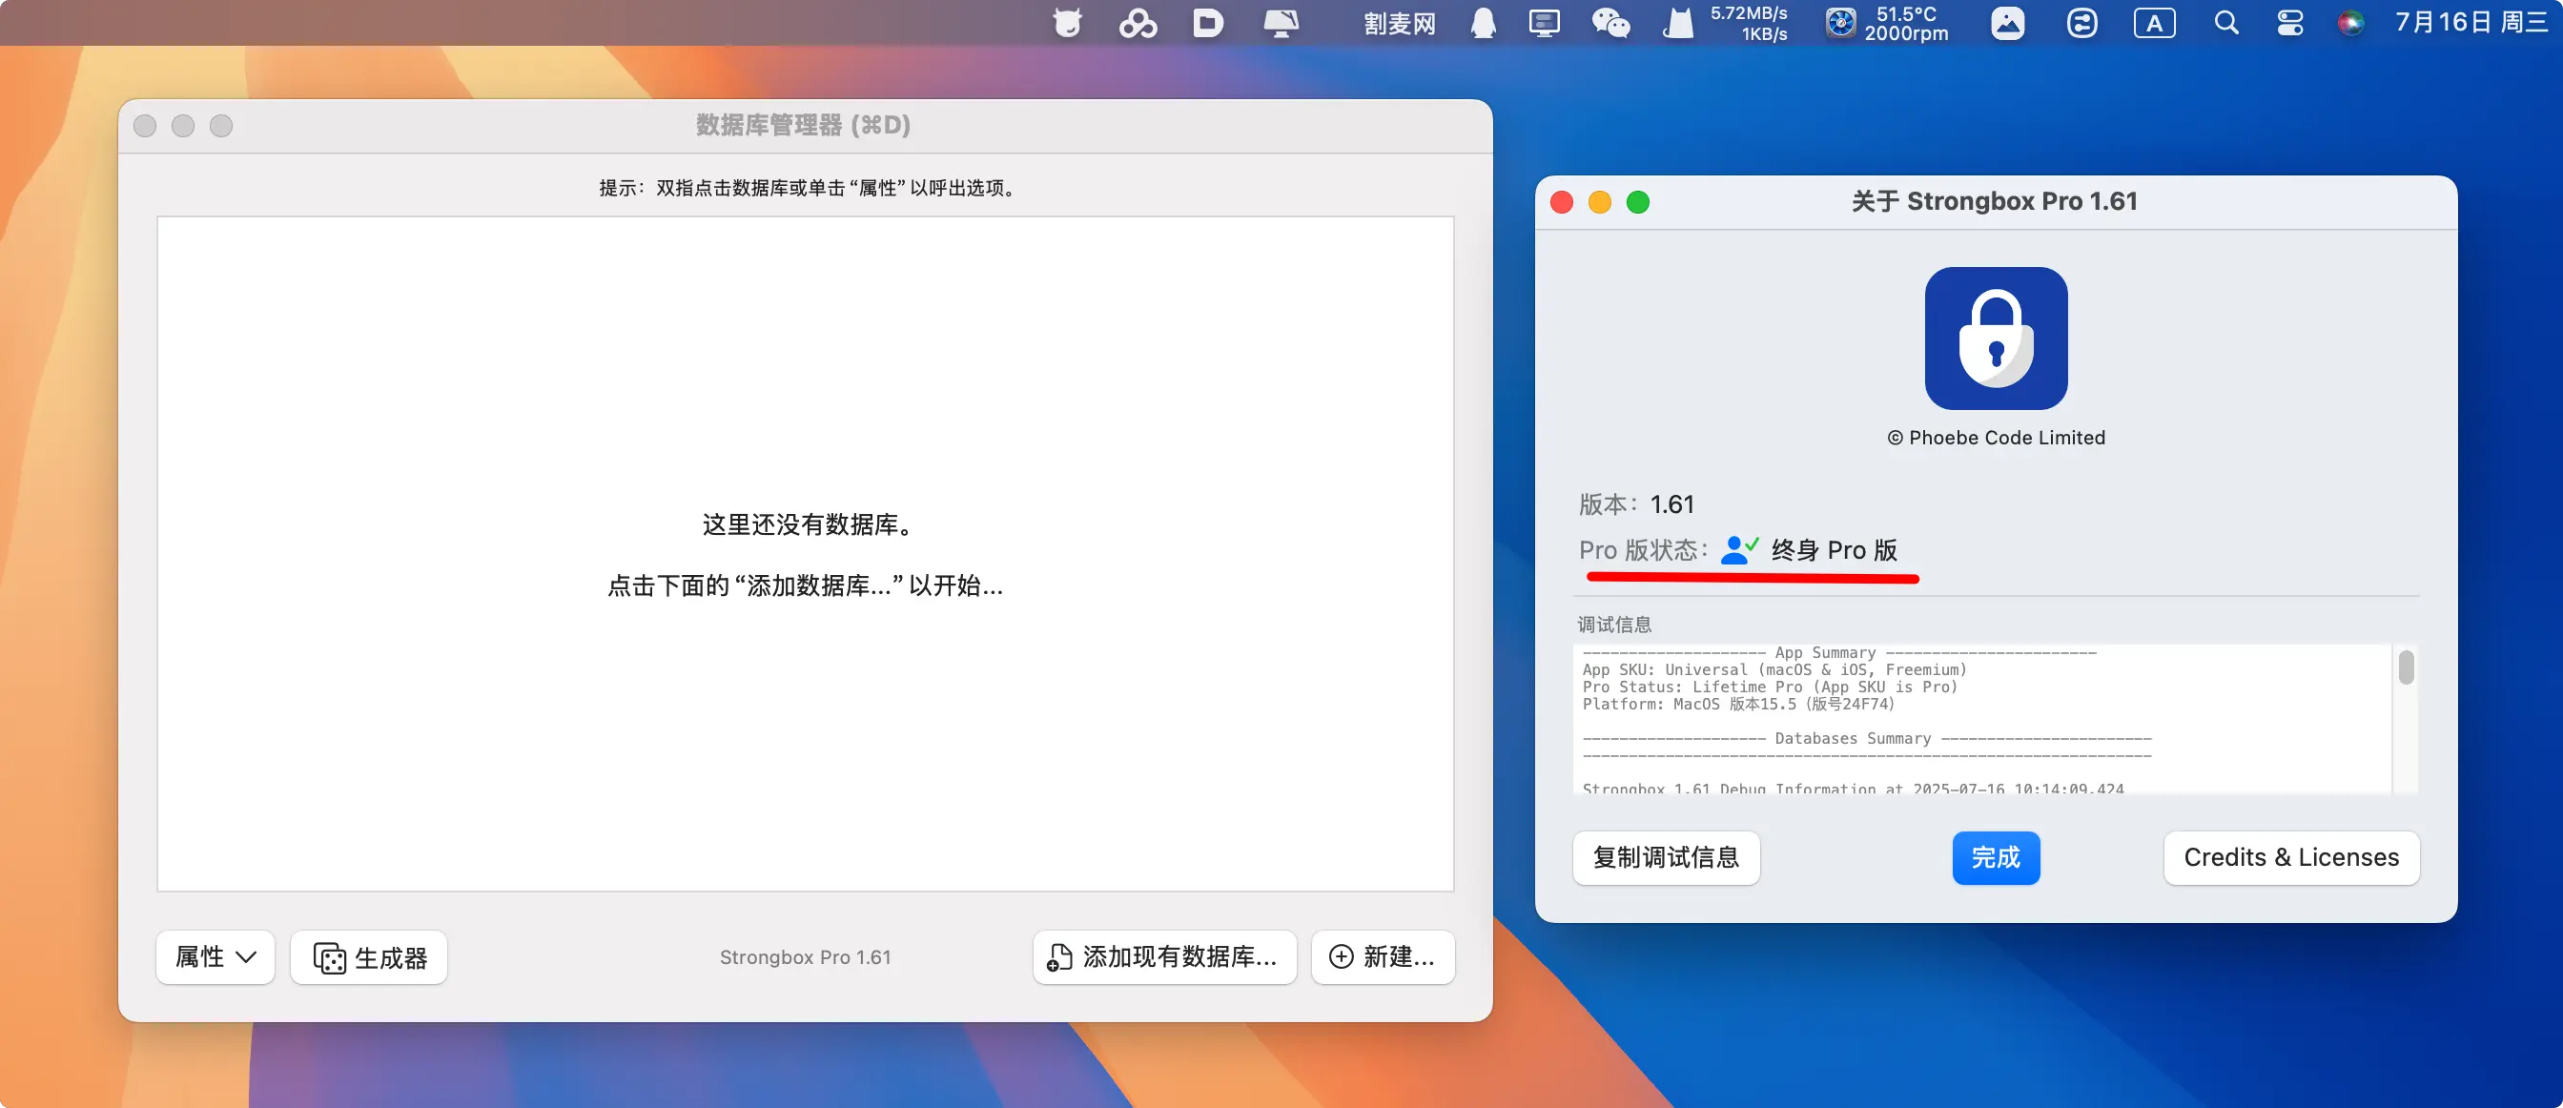Screen dimensions: 2563x1108
Task: Open the image picture icon in menu bar
Action: [2008, 23]
